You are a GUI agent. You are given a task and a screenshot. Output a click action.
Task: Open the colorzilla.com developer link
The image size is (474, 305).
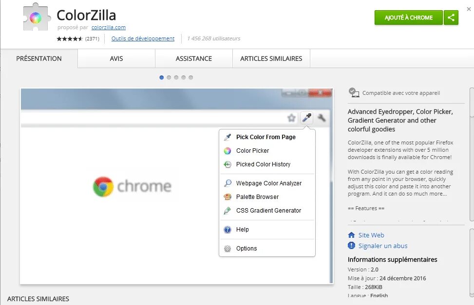tap(109, 27)
